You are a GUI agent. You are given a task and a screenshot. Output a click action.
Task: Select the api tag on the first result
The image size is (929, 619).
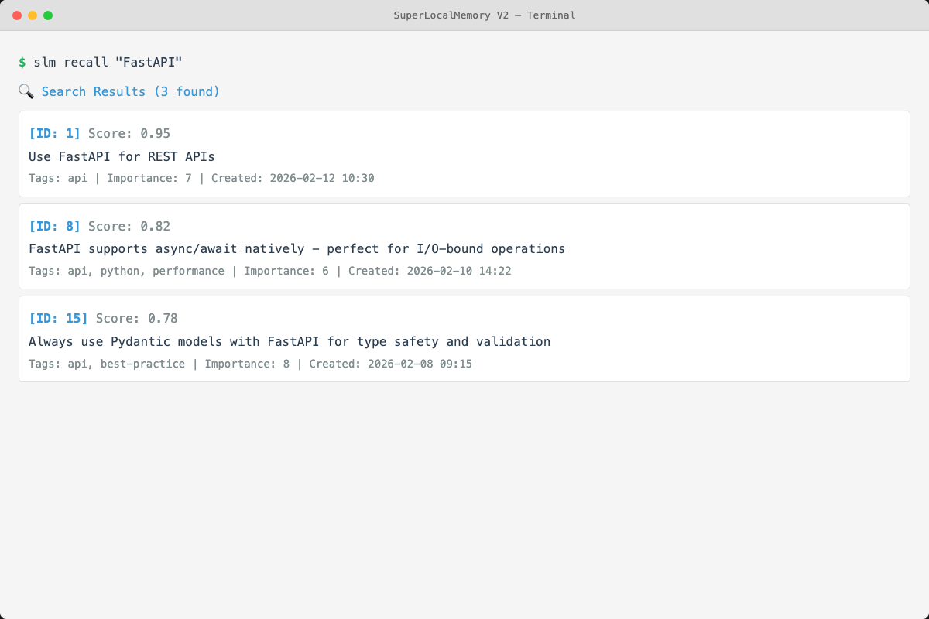coord(77,178)
